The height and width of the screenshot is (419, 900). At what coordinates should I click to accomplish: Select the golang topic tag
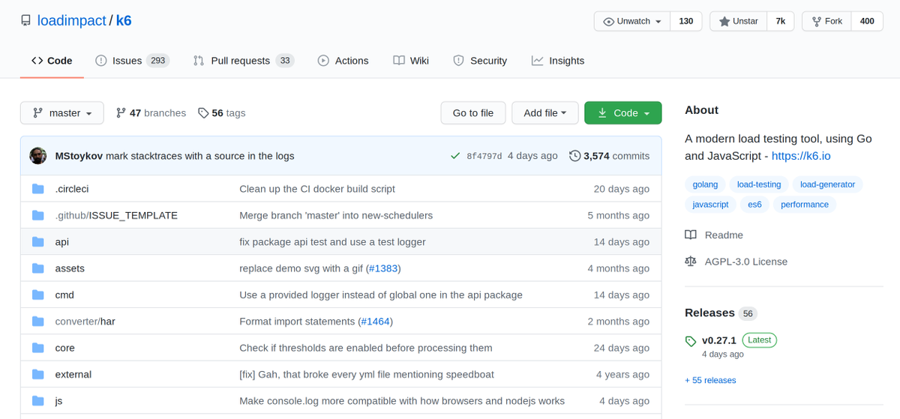coord(705,184)
